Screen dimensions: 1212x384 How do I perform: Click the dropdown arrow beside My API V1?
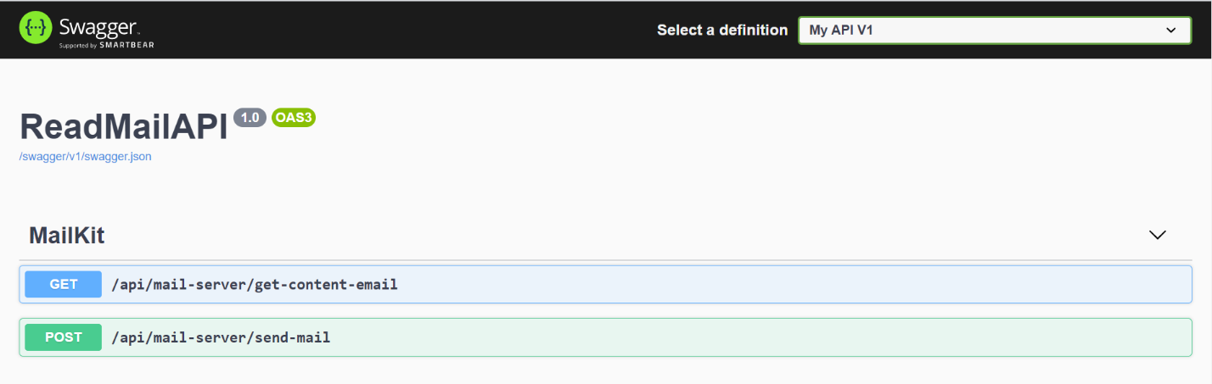(1171, 30)
